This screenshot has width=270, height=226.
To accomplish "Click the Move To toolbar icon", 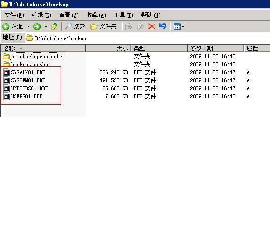I will [129, 26].
